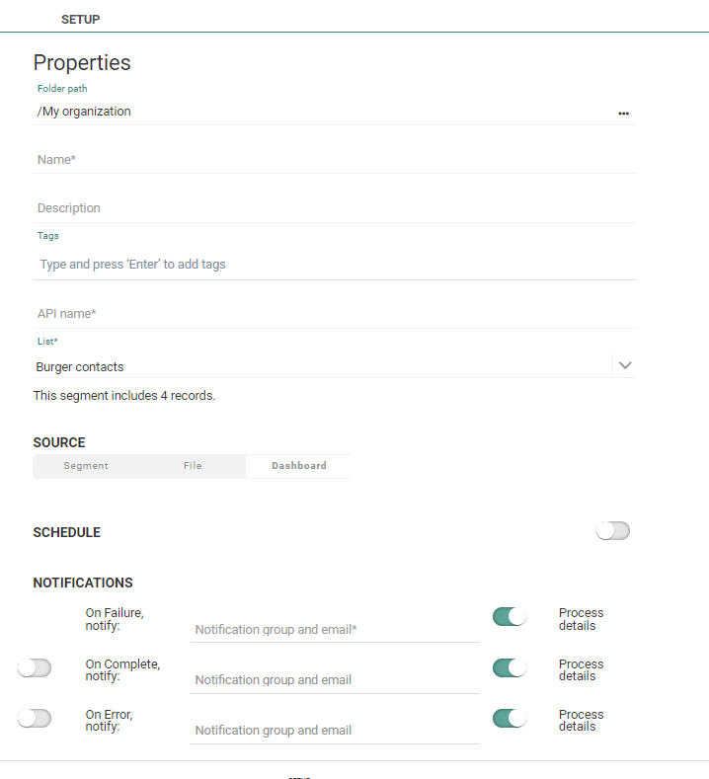Viewport: 709px width, 779px height.
Task: Click the Name input field
Action: (x=334, y=159)
